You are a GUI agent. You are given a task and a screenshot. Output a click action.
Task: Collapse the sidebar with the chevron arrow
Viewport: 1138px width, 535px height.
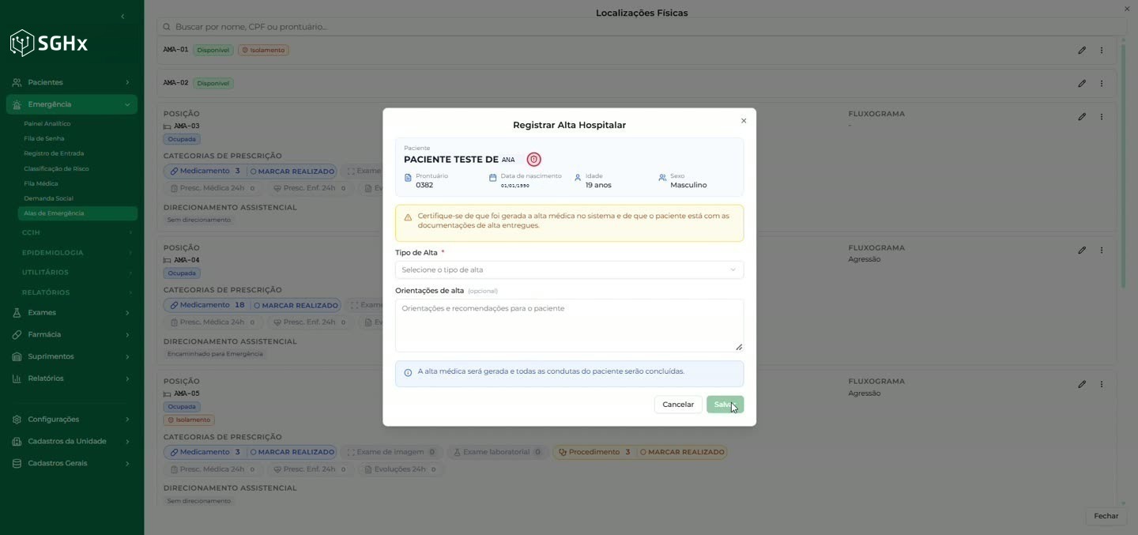pyautogui.click(x=122, y=17)
